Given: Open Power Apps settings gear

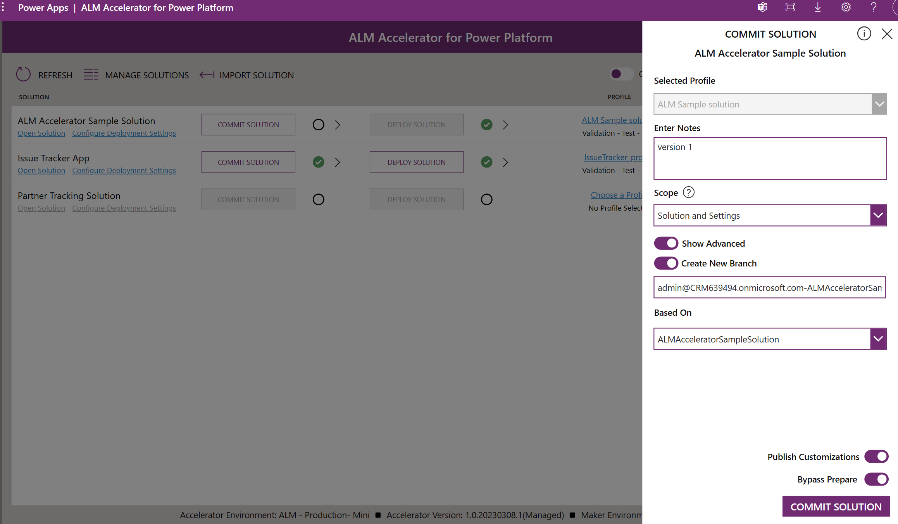Looking at the screenshot, I should coord(846,7).
